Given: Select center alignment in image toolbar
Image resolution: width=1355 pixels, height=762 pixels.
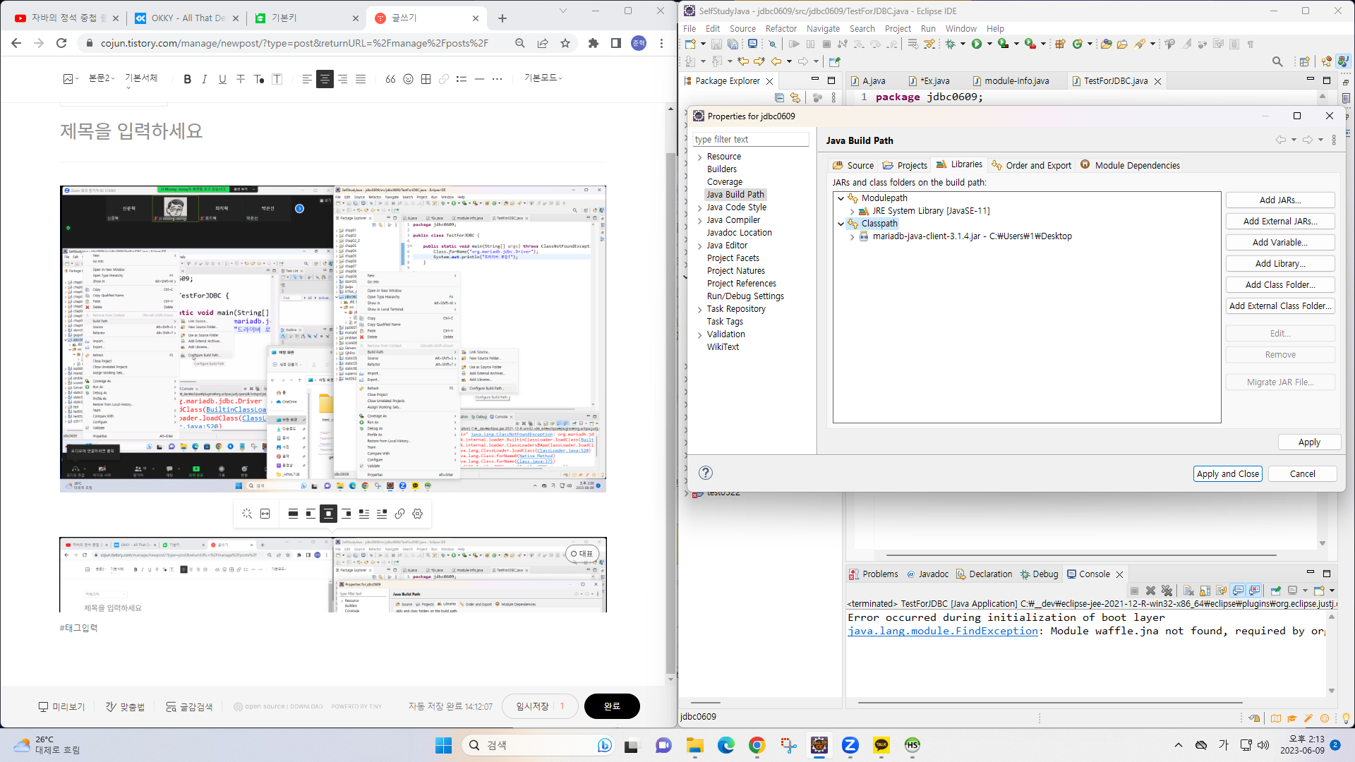Looking at the screenshot, I should coord(328,514).
